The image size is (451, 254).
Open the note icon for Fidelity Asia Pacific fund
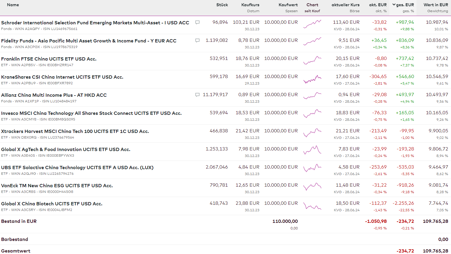(197, 41)
